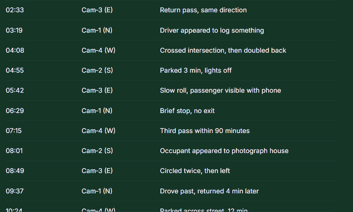Click the 06:29 timestamp
The width and height of the screenshot is (353, 212).
click(15, 111)
